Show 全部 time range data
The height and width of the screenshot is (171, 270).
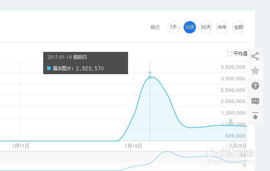point(238,27)
